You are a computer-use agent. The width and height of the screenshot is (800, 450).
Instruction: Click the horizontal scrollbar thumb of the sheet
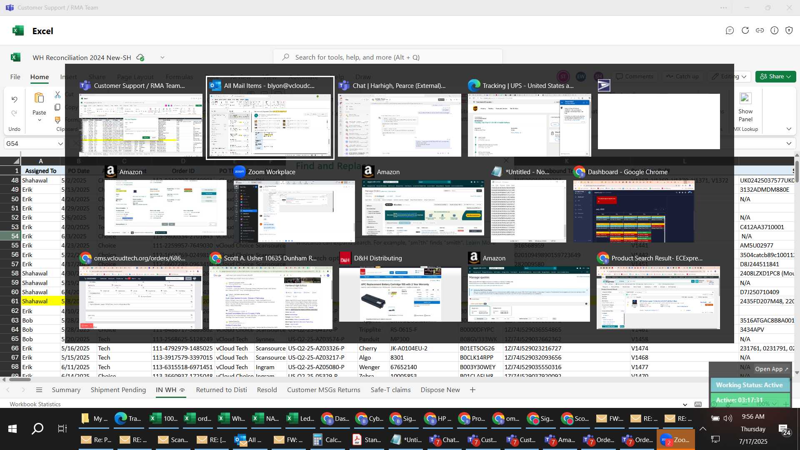(x=20, y=380)
